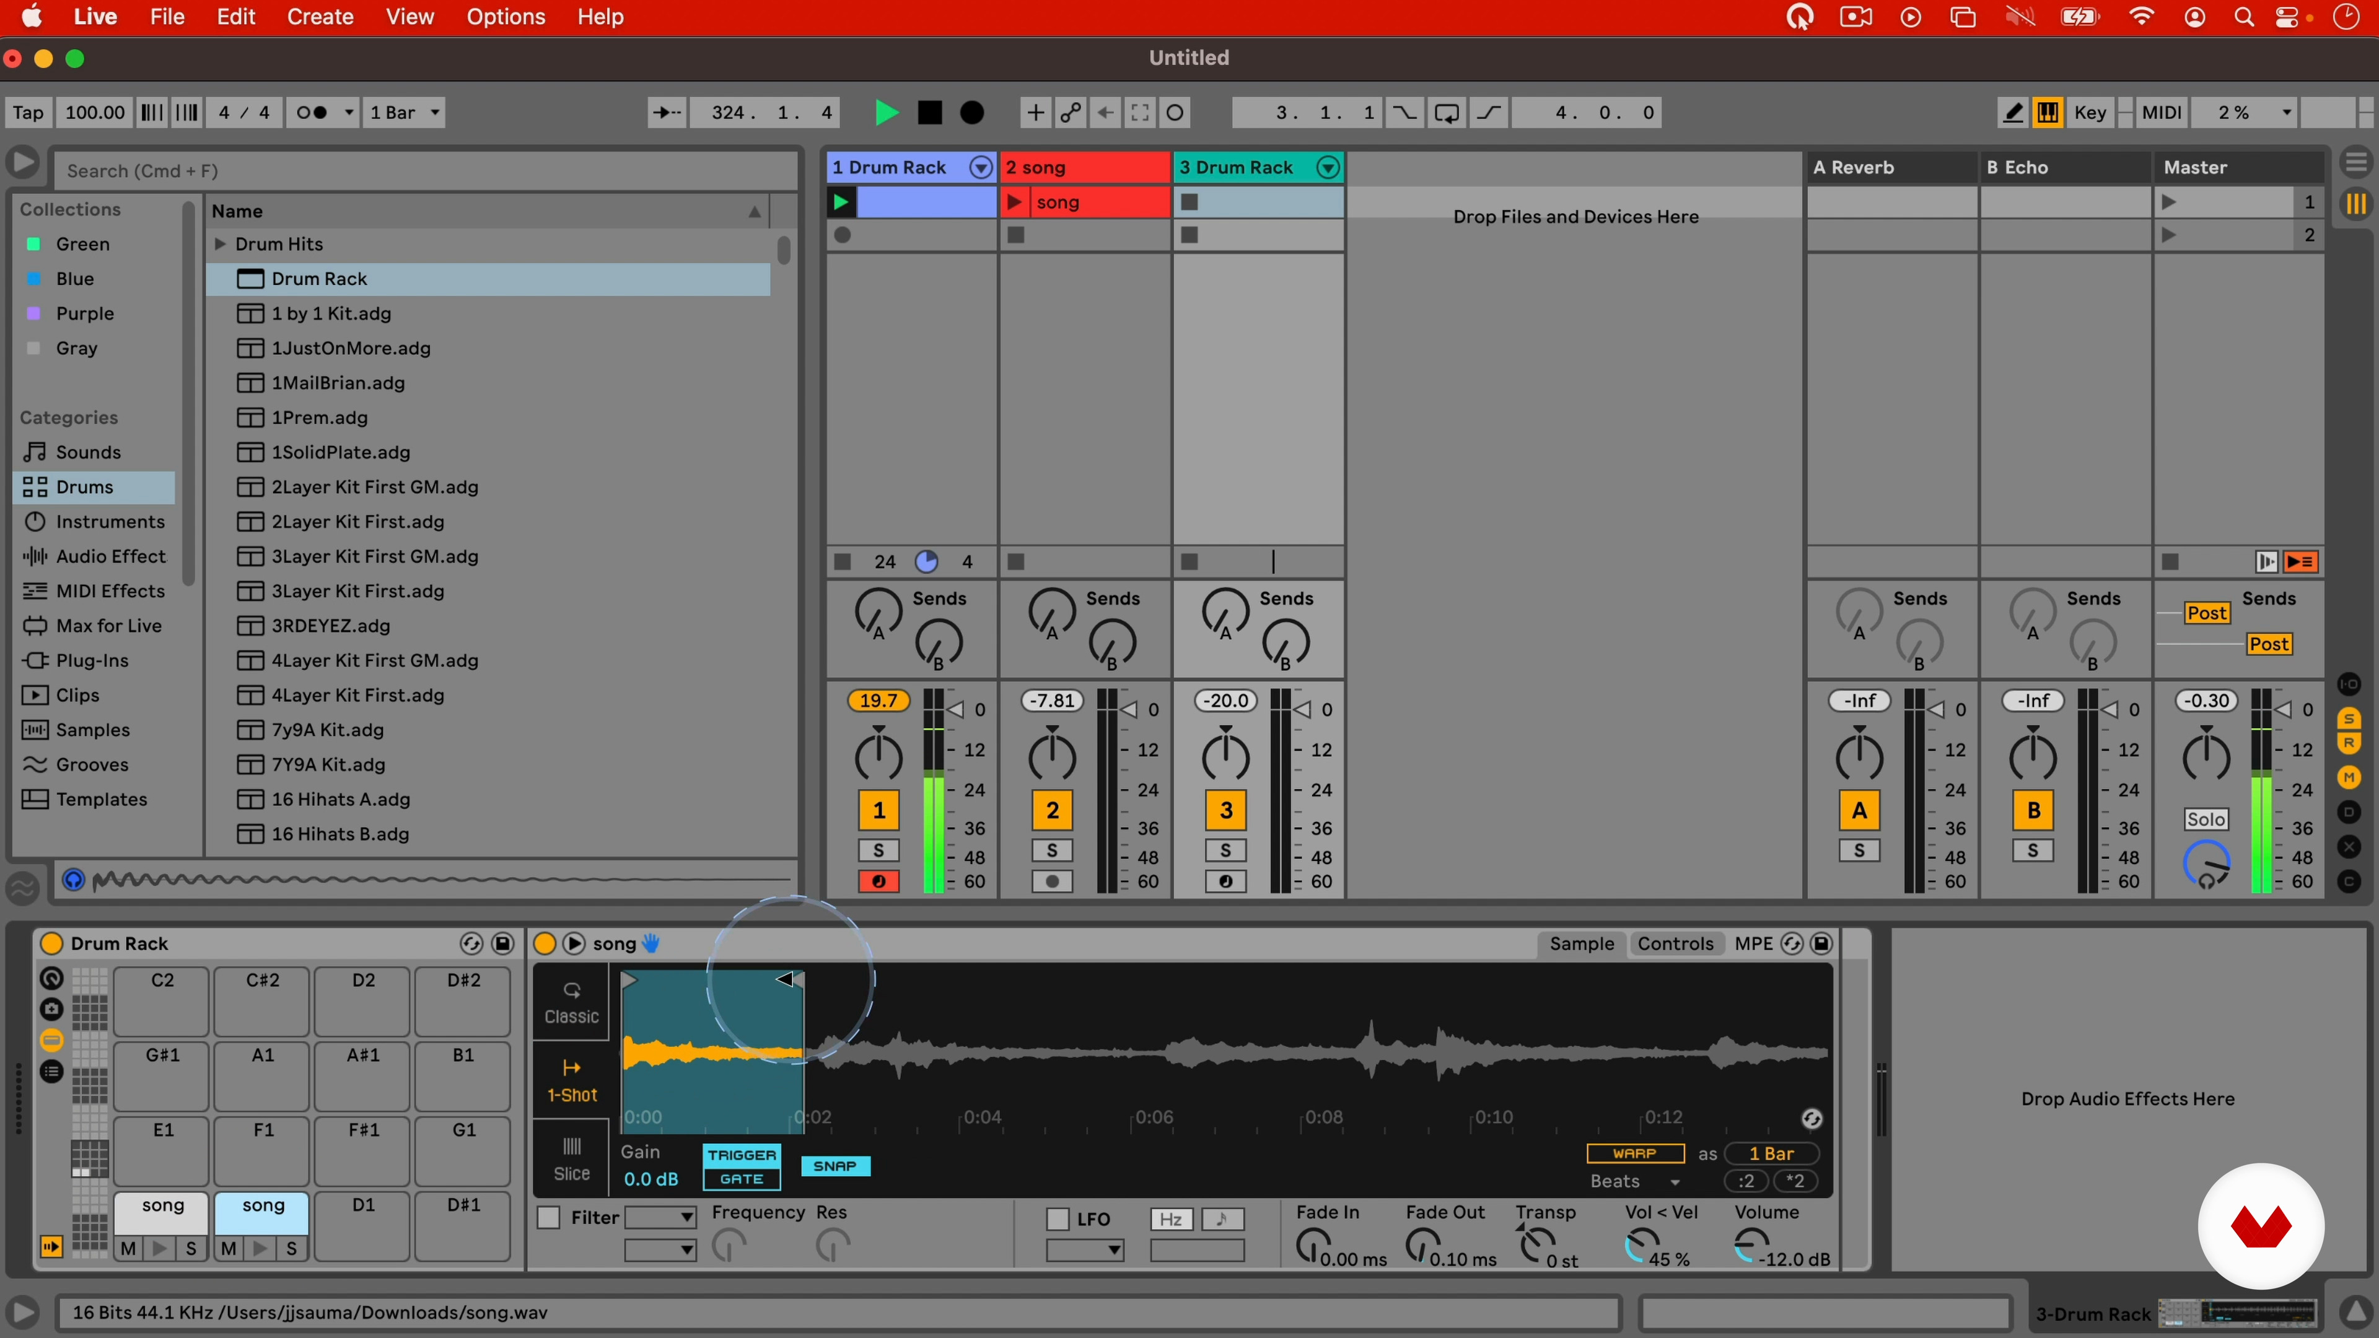This screenshot has height=1338, width=2379.
Task: Stop playback with the square Stop button
Action: [x=929, y=113]
